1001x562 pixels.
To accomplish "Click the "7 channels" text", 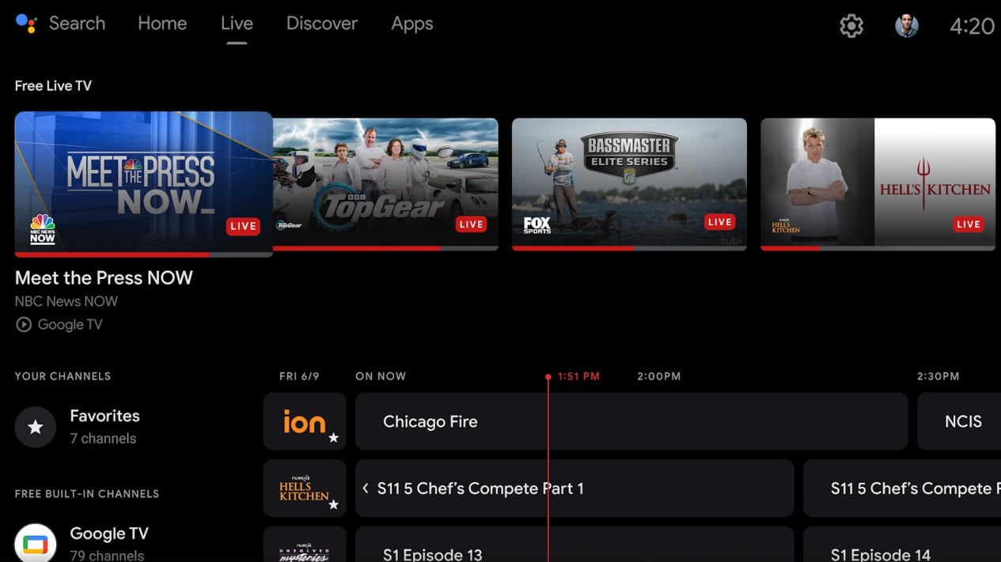I will click(103, 439).
